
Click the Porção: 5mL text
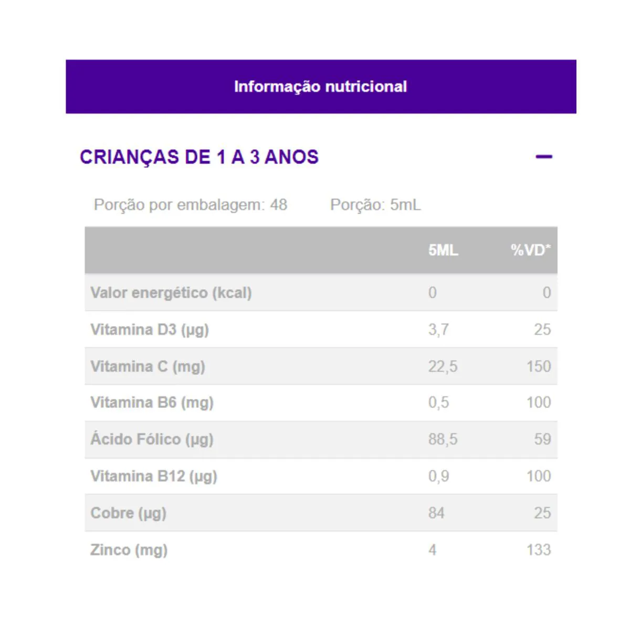(x=375, y=205)
